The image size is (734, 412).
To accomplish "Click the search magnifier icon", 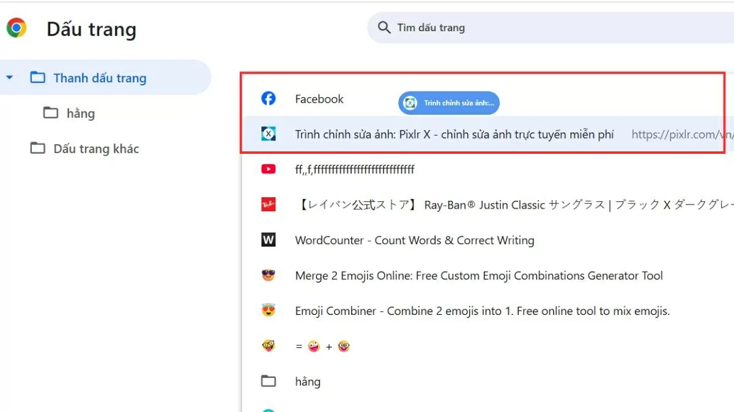I will tap(384, 27).
